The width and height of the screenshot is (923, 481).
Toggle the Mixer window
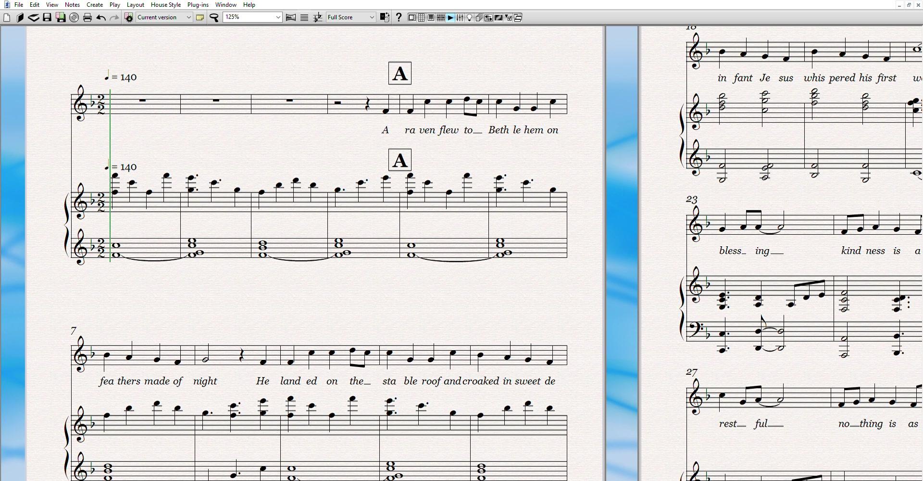[460, 18]
